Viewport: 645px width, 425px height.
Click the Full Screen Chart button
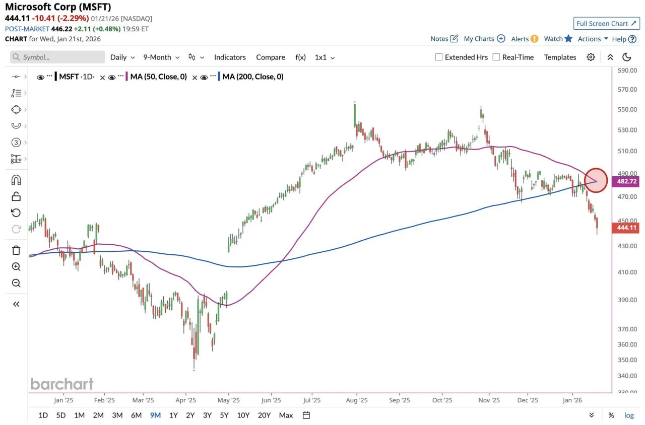[606, 24]
